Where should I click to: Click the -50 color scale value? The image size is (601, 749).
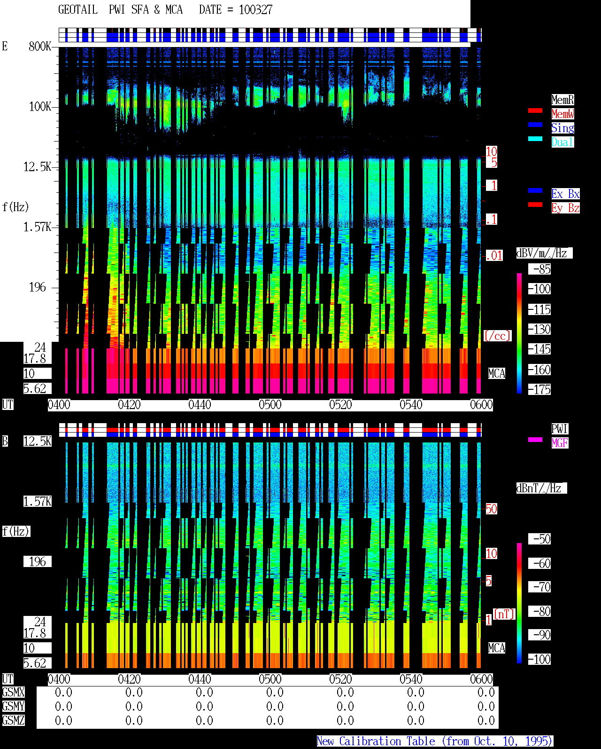pos(539,539)
